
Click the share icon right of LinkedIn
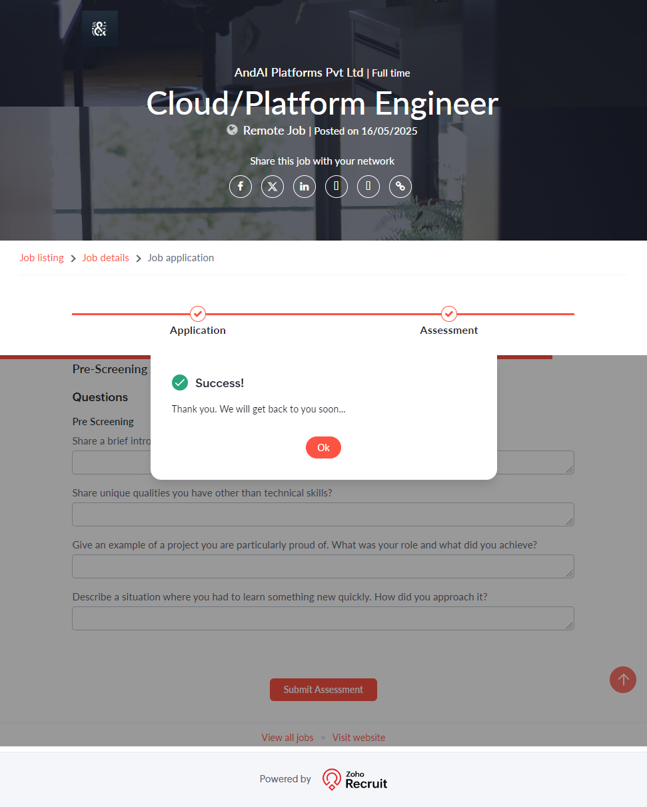click(336, 187)
